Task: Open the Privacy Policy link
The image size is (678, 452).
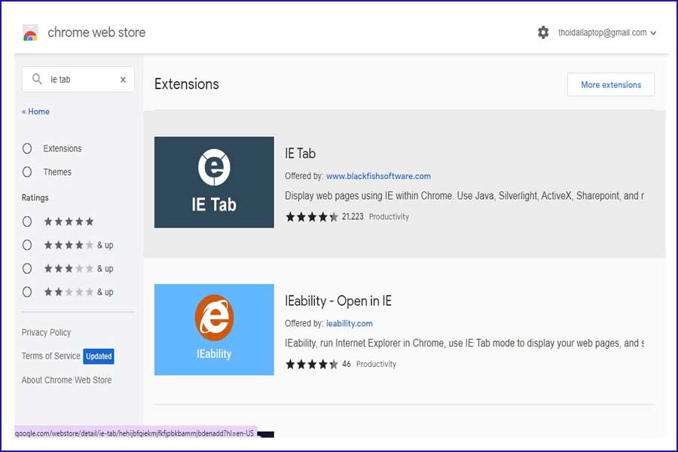Action: coord(46,333)
